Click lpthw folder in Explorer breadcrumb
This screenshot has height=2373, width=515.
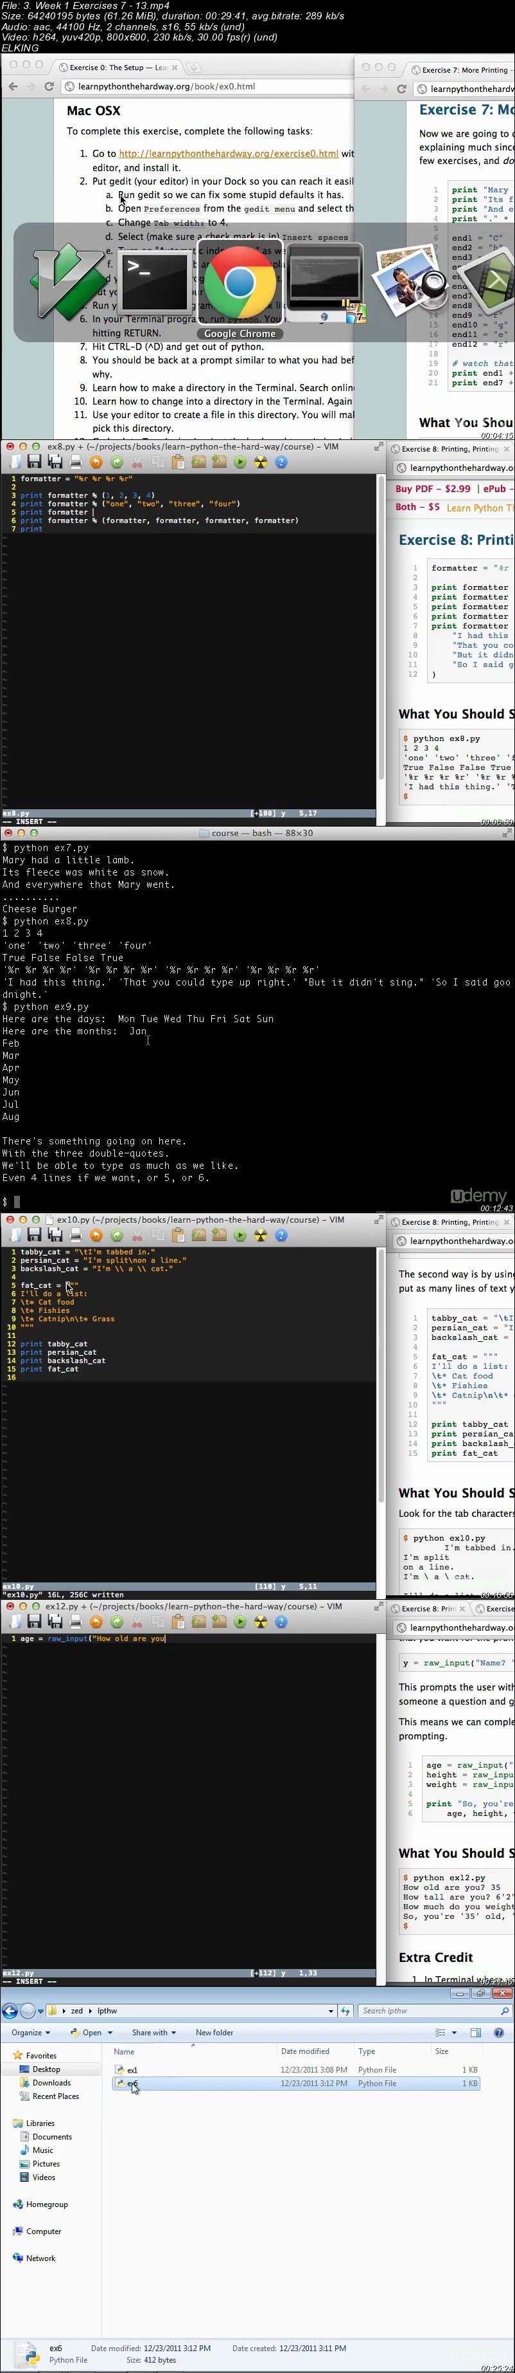pyautogui.click(x=107, y=2011)
